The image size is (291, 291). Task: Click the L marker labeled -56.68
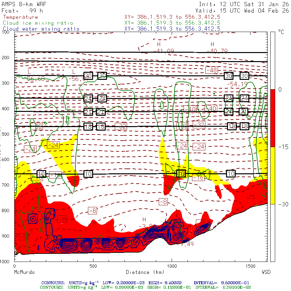(x=29, y=72)
